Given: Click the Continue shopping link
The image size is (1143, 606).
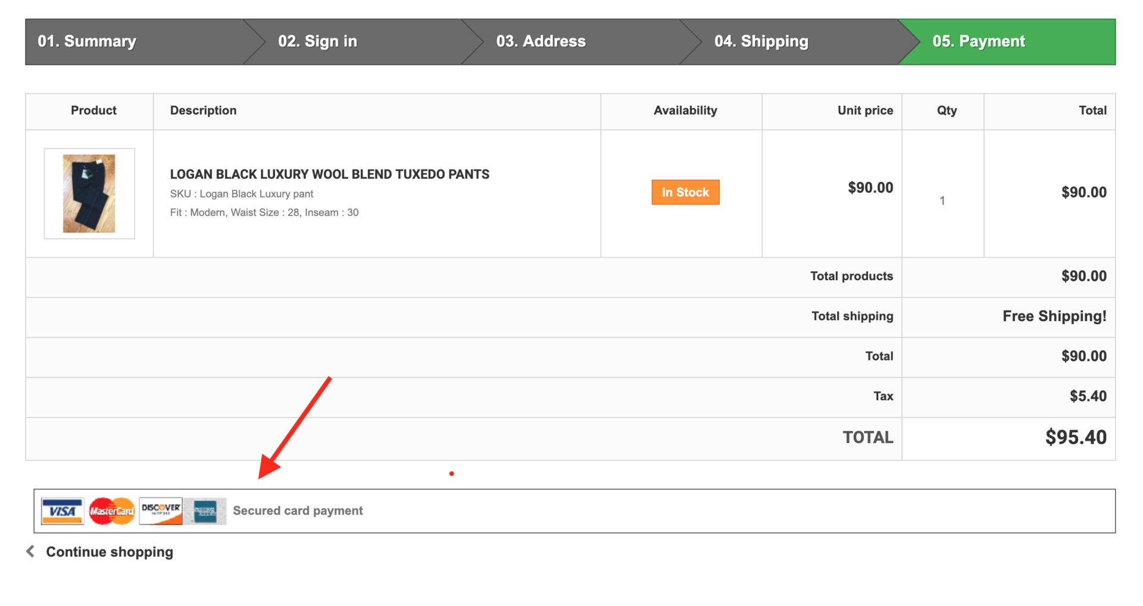Looking at the screenshot, I should 110,552.
